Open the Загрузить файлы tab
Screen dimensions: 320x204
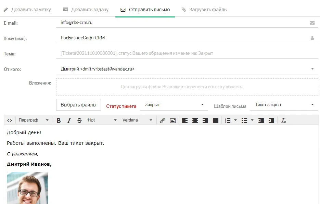[x=205, y=10]
